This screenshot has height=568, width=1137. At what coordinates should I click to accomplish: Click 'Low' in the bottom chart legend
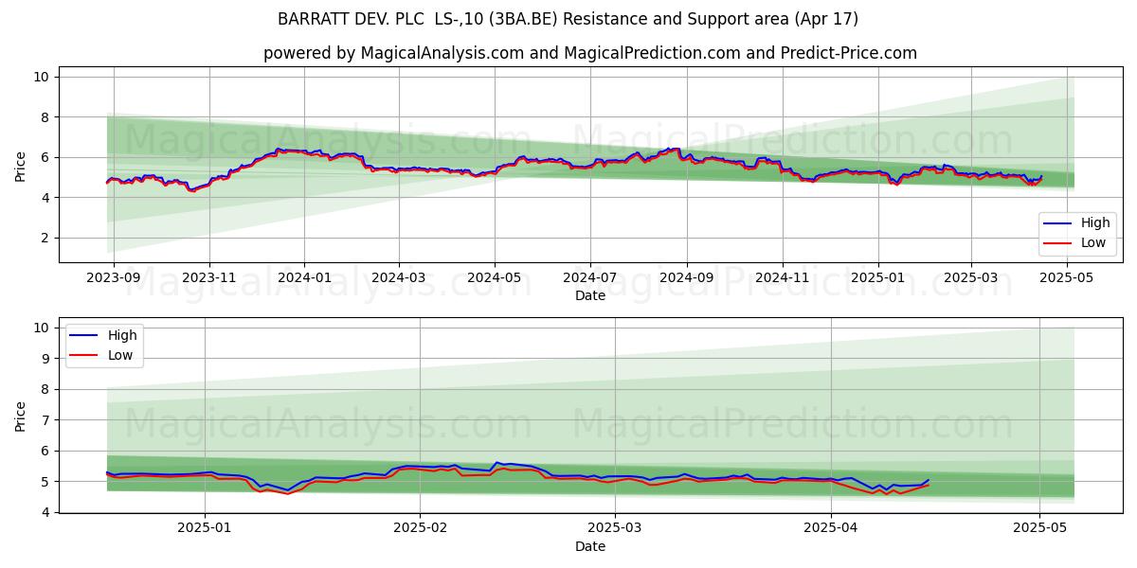120,355
